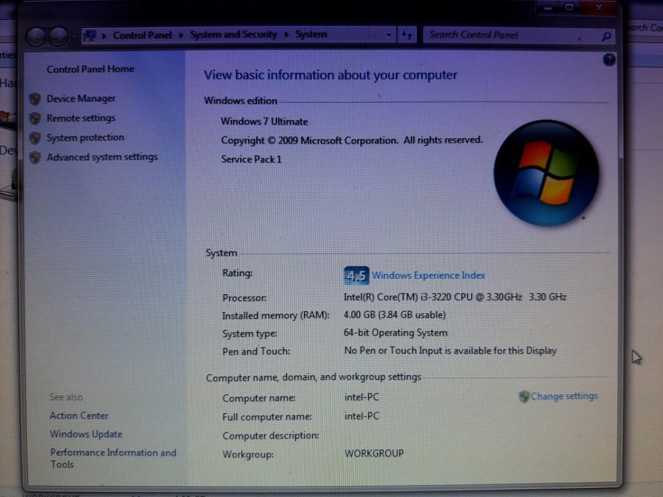663x497 pixels.
Task: Open Control Panel Home
Action: 90,69
